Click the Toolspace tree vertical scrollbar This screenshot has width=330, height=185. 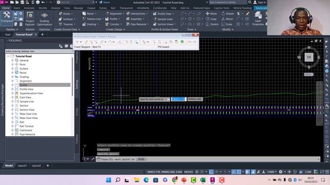pos(72,77)
